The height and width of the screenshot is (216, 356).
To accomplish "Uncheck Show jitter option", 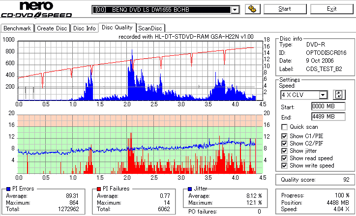I will click(284, 151).
